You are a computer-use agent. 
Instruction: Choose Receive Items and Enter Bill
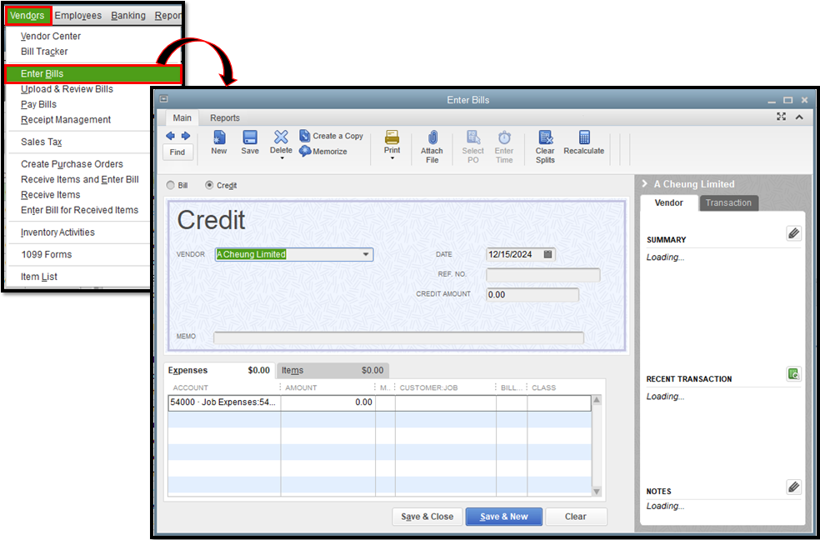point(80,179)
